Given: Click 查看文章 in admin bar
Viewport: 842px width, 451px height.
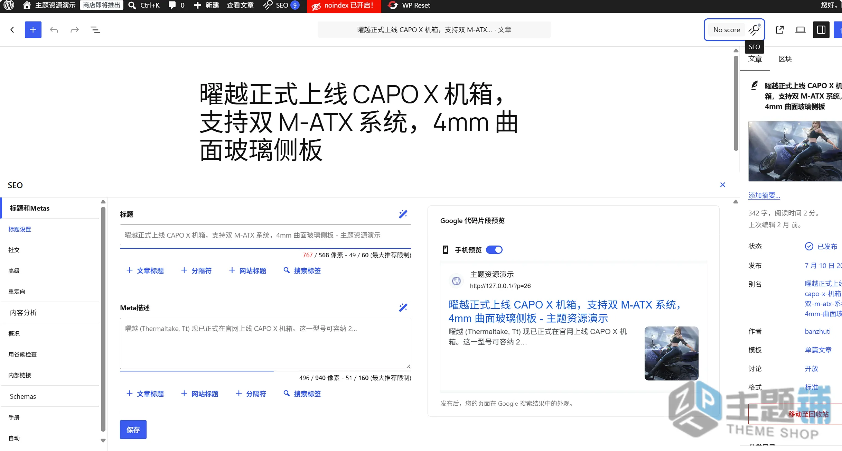Looking at the screenshot, I should (240, 5).
